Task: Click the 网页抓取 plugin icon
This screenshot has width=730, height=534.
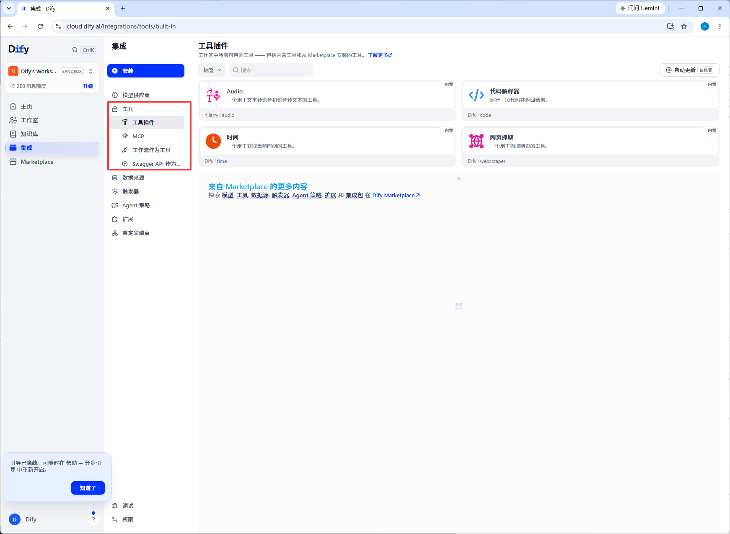Action: (476, 141)
